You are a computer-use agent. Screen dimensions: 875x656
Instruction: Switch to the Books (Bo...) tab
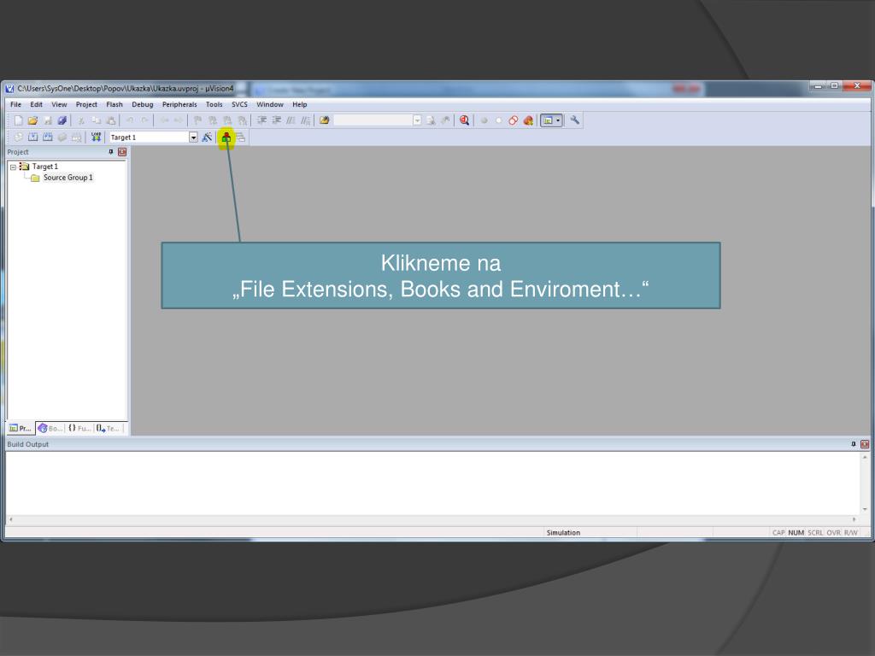(x=50, y=428)
